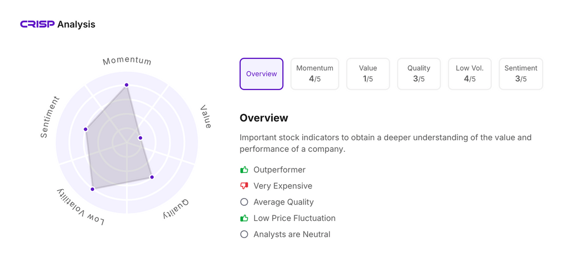Screen dimensions: 571x262
Task: Open the Quality 3/5 tab
Action: [419, 74]
